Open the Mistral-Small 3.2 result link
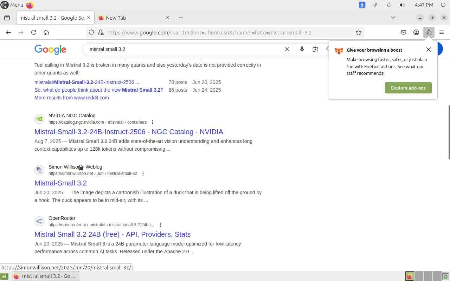Image resolution: width=450 pixels, height=281 pixels. (x=60, y=183)
